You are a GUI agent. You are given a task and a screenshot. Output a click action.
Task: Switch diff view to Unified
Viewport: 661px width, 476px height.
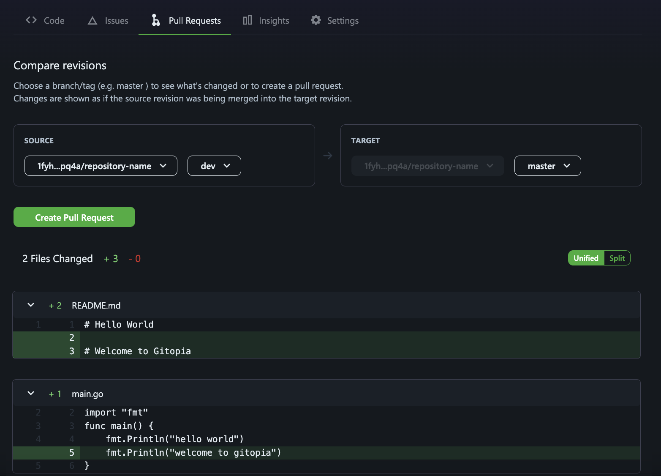click(x=586, y=258)
